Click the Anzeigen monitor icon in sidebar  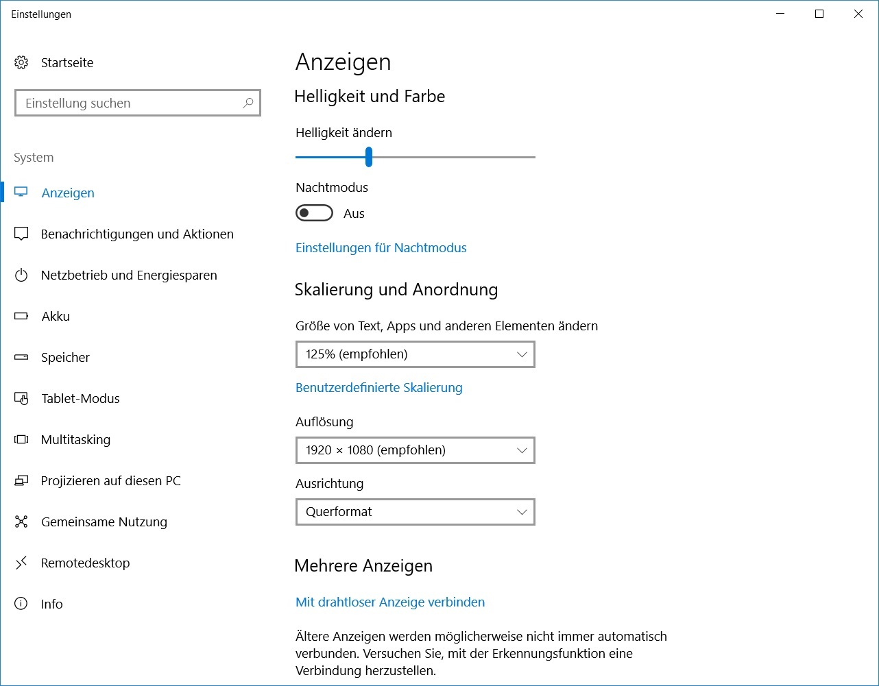(x=21, y=193)
